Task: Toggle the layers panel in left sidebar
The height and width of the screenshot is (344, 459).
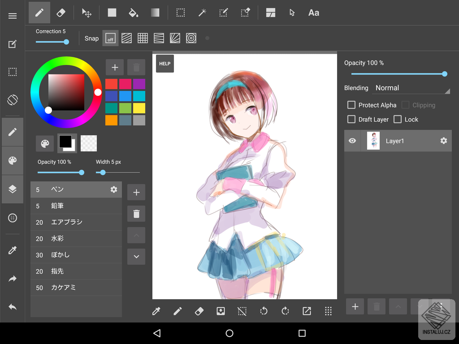Action: point(12,189)
